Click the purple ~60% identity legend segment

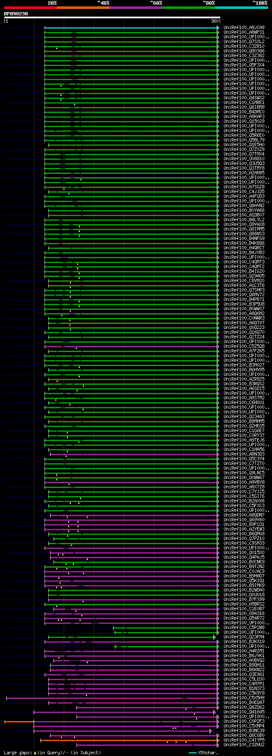point(136,8)
